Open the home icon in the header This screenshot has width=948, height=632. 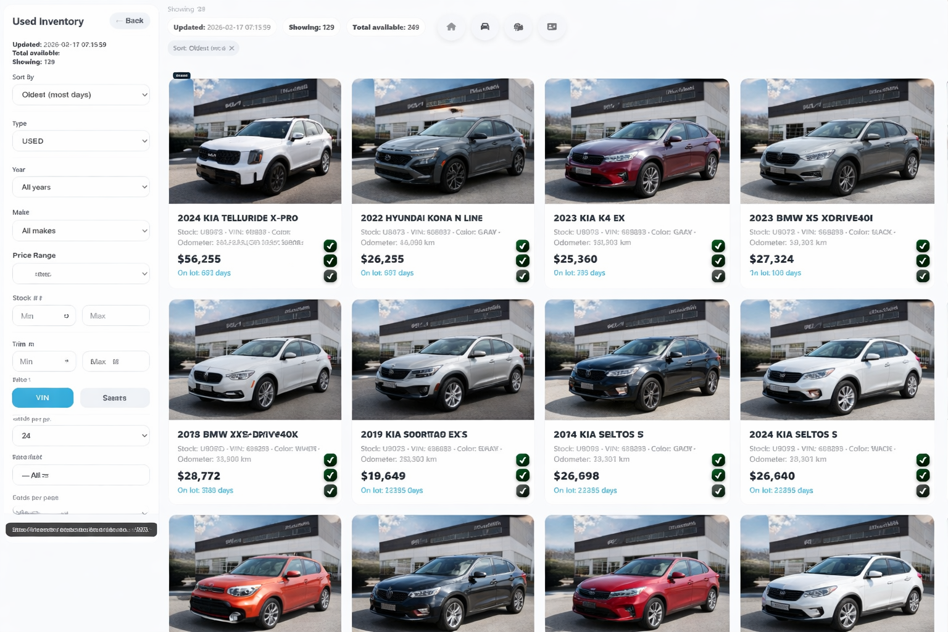point(451,27)
